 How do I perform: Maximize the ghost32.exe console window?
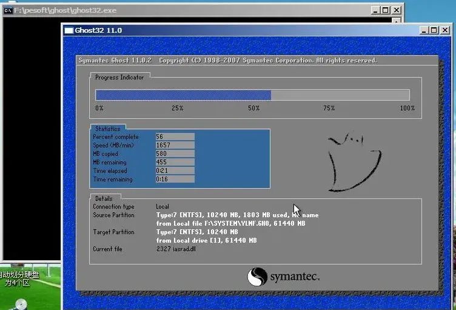[385, 10]
